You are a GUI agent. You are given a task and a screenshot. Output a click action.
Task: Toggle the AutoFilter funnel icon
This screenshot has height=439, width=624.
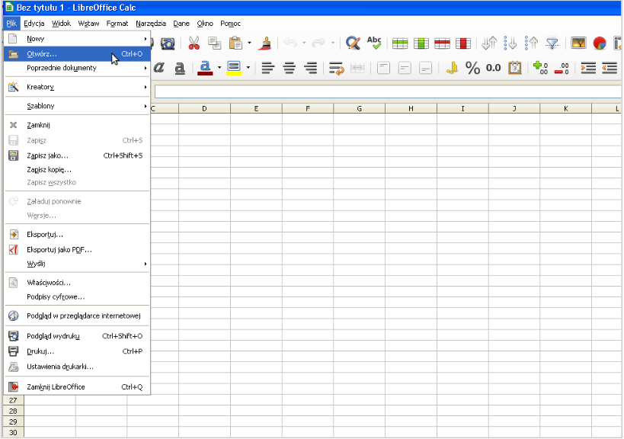click(552, 43)
